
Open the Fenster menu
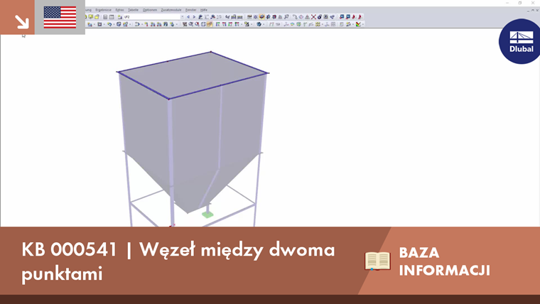tap(191, 10)
